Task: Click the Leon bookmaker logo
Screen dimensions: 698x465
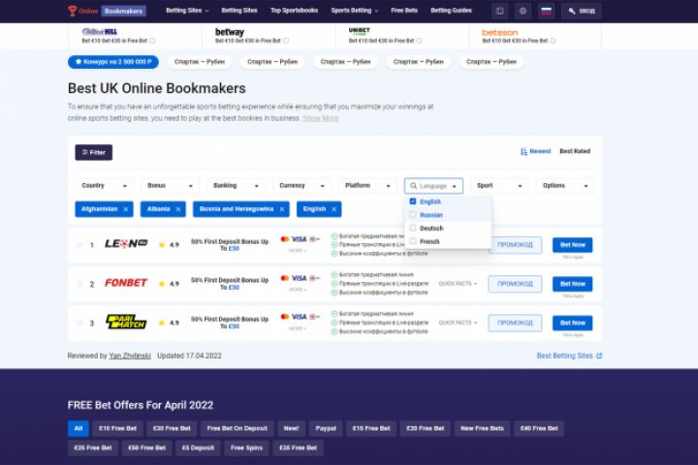Action: coord(126,243)
